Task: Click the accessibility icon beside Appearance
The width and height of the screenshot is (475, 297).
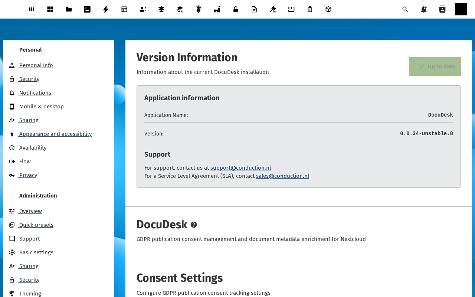Action: 12,134
